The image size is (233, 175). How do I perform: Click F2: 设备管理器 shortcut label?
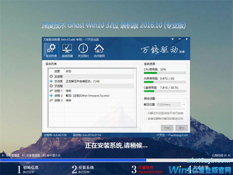31,155
